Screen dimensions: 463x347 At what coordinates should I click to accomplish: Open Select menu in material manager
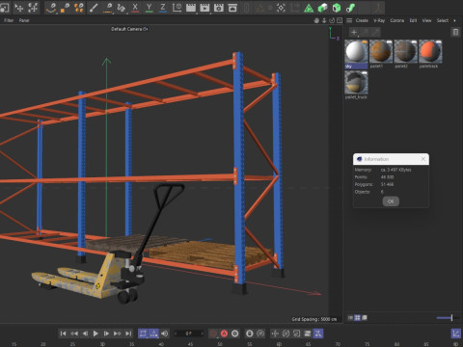tap(443, 20)
